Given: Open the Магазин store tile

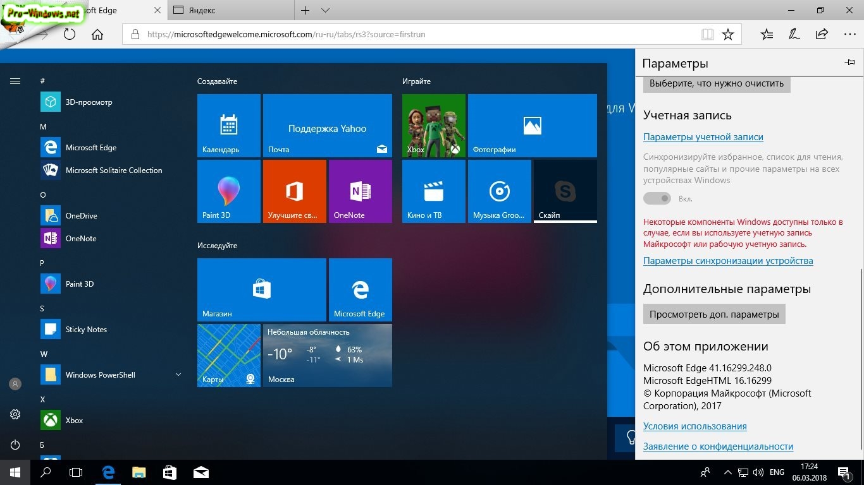Looking at the screenshot, I should click(x=262, y=290).
